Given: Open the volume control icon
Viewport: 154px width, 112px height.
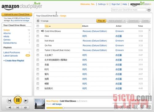Looking at the screenshot, I should [x=10, y=107].
